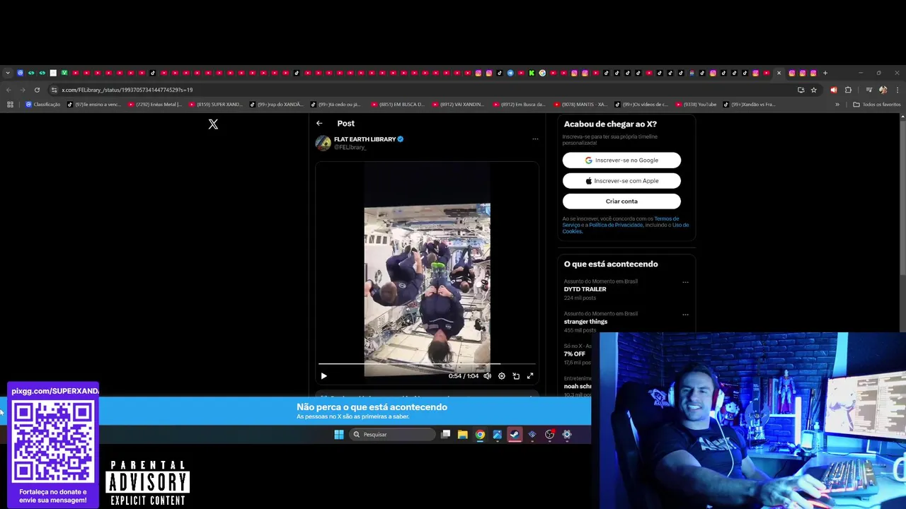This screenshot has height=509, width=906.
Task: Open the Todos os favoritos folder
Action: click(x=877, y=105)
